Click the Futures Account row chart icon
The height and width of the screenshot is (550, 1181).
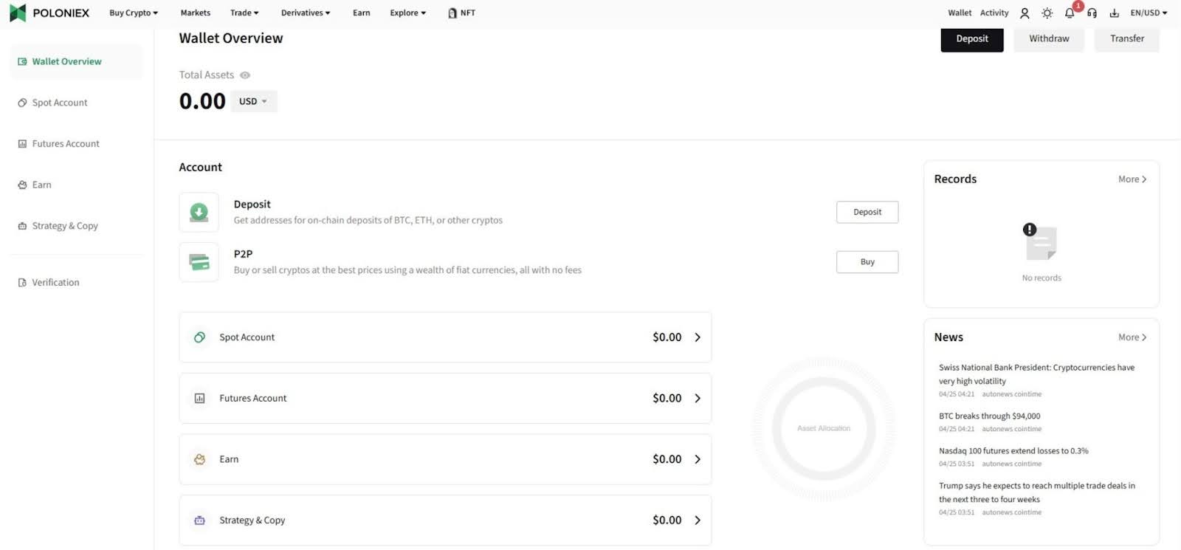(x=199, y=399)
